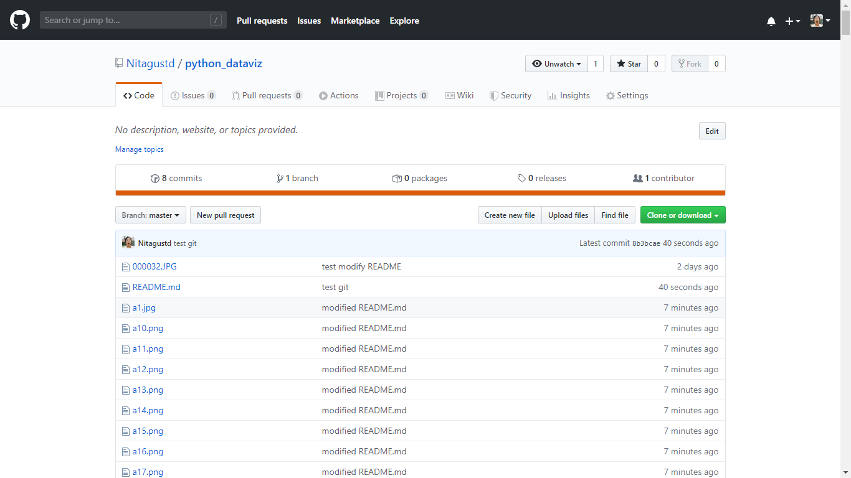851x478 pixels.
Task: Open Marketplace in top navigation
Action: point(355,21)
